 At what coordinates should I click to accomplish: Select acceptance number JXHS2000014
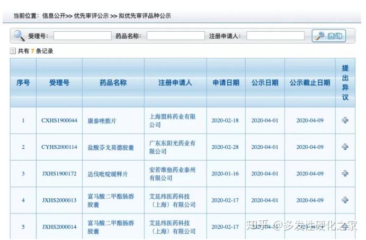[x=59, y=227]
